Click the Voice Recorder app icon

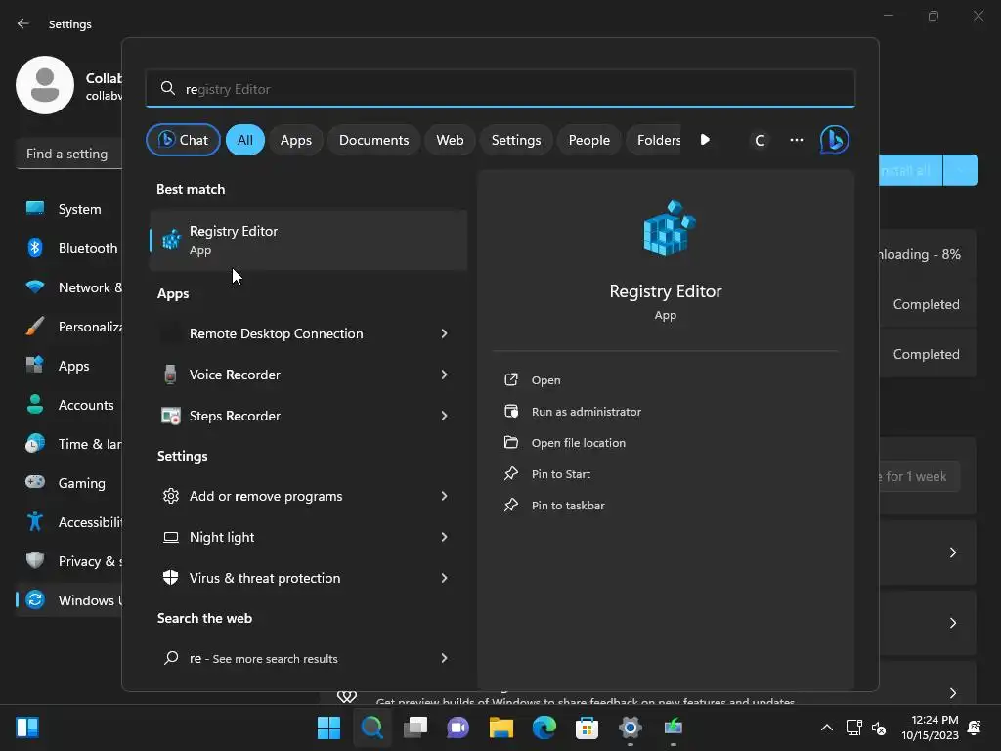click(170, 375)
